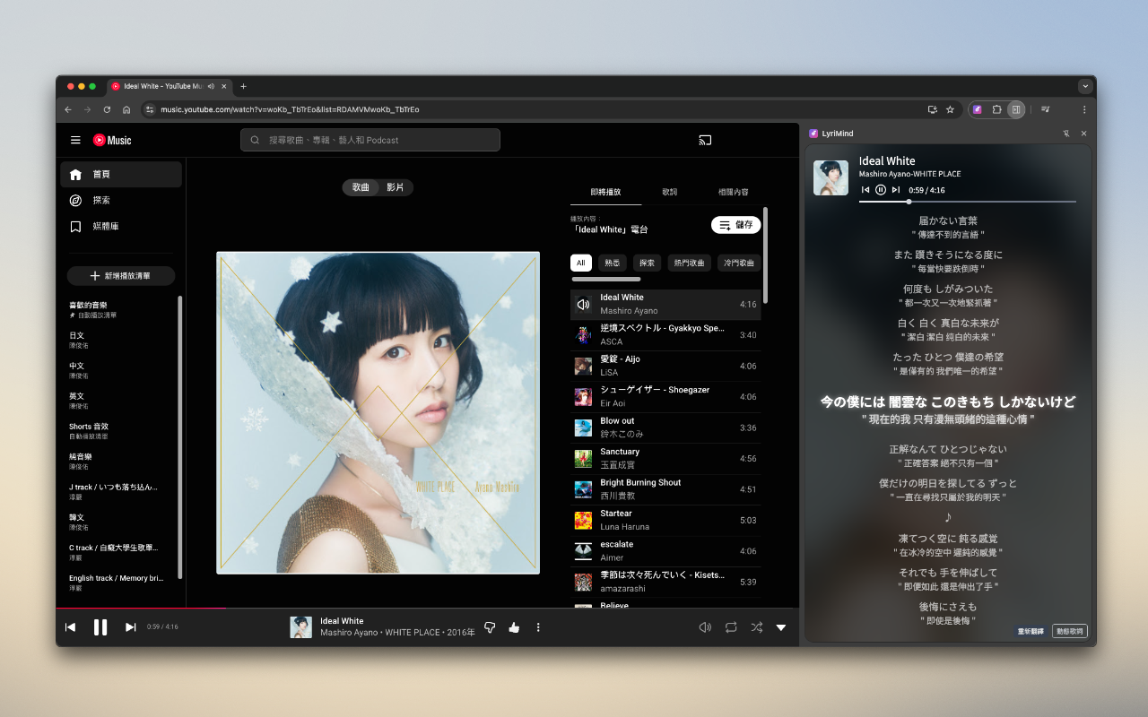This screenshot has height=717, width=1148.
Task: Select the Home icon in the sidebar
Action: click(75, 176)
